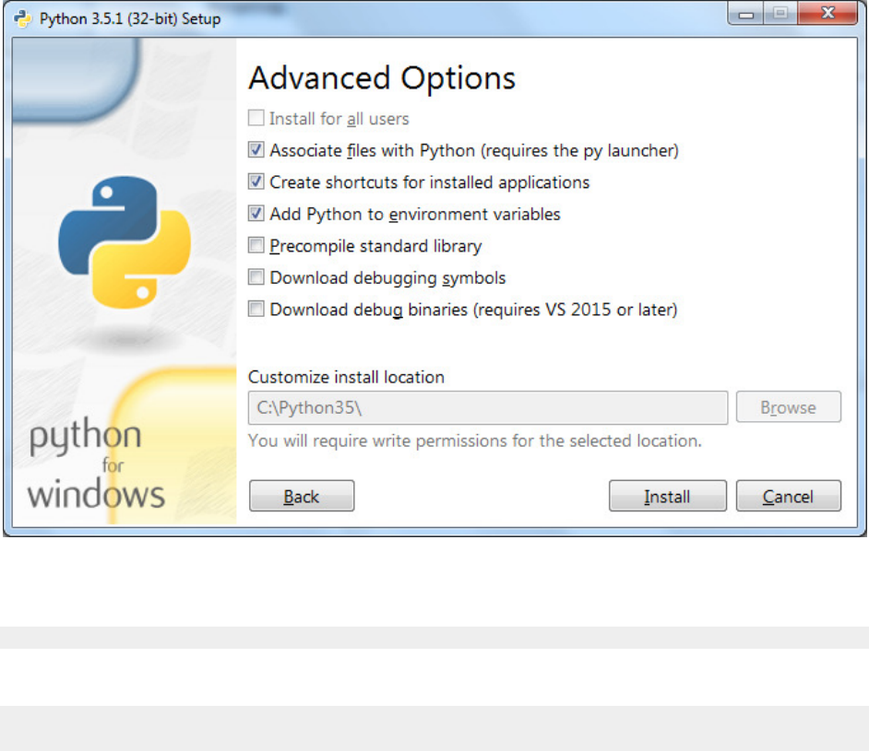Screen dimensions: 869x751
Task: Open the Browse folder dialog
Action: point(788,407)
